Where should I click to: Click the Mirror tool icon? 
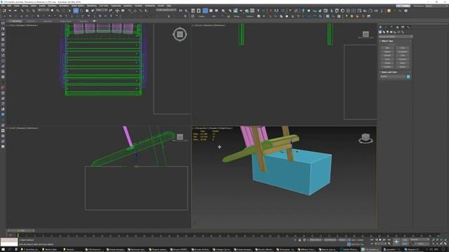(181, 10)
